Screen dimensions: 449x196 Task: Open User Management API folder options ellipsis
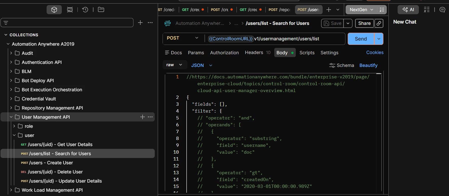[x=150, y=117]
